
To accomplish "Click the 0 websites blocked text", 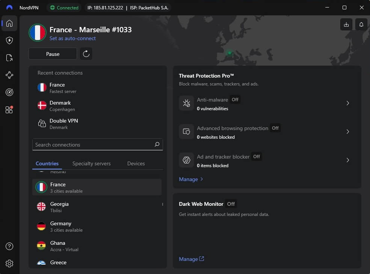I will 216,137.
